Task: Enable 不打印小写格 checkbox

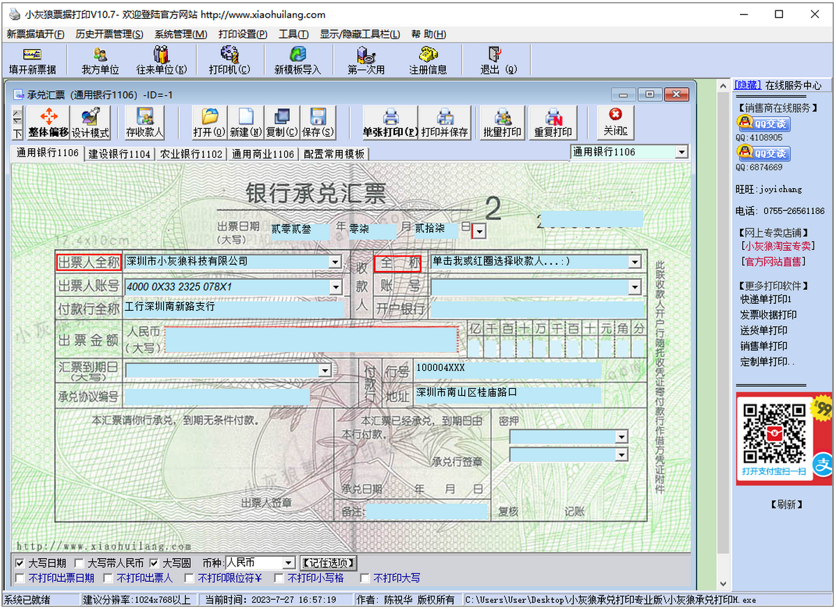Action: [279, 578]
